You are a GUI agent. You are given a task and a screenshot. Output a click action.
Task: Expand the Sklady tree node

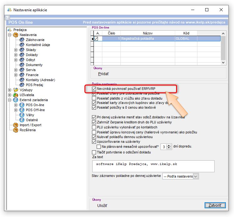click(16, 50)
